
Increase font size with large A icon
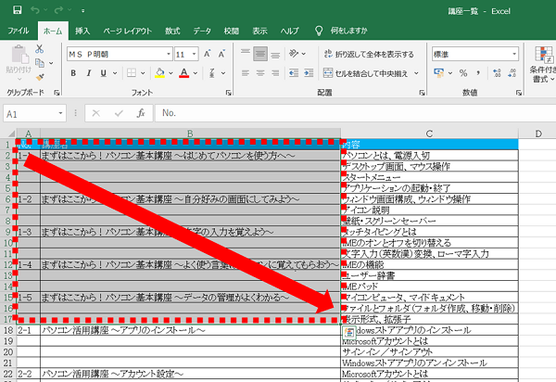tap(207, 54)
